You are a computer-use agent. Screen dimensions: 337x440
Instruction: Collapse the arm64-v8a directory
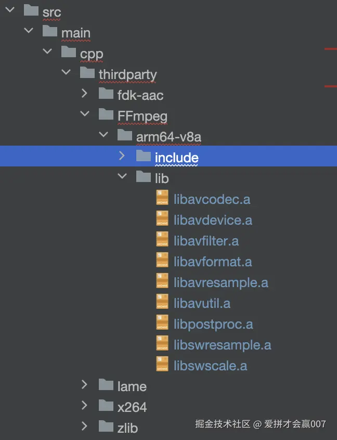click(x=103, y=135)
